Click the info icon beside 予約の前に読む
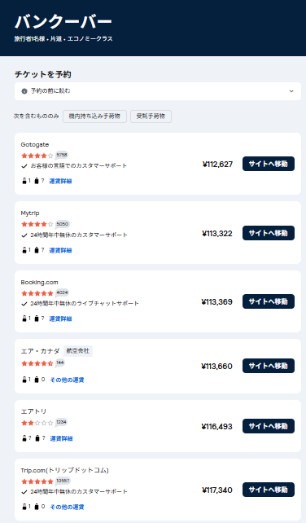Screen dimensions: 306x523 [x=24, y=91]
